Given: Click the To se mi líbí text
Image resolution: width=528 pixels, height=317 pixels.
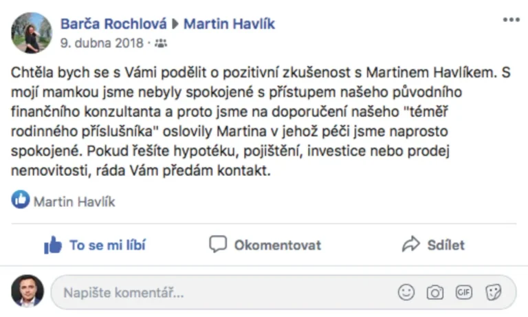Looking at the screenshot, I should (x=107, y=245).
